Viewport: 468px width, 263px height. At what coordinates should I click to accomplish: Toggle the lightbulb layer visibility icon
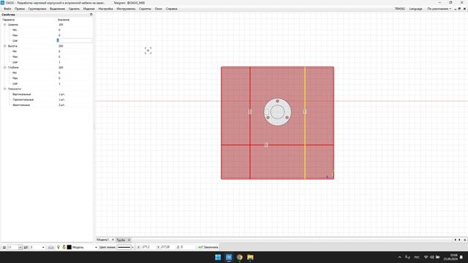[58, 247]
